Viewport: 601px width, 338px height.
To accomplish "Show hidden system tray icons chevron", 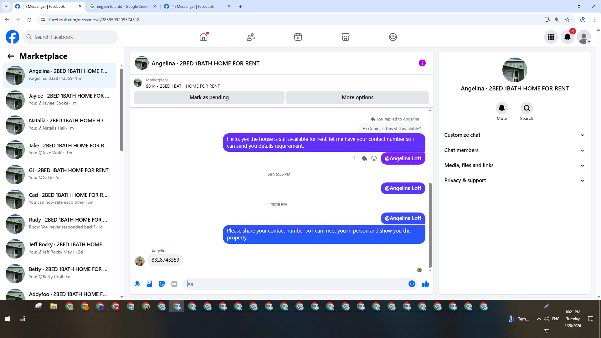I will [539, 319].
